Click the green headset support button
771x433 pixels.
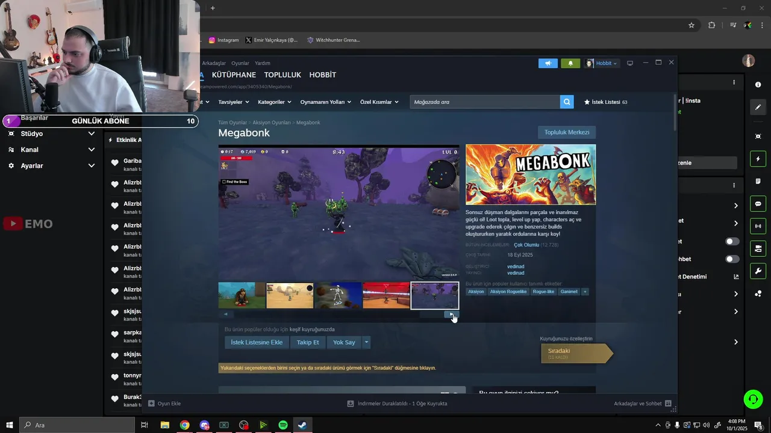(x=752, y=399)
